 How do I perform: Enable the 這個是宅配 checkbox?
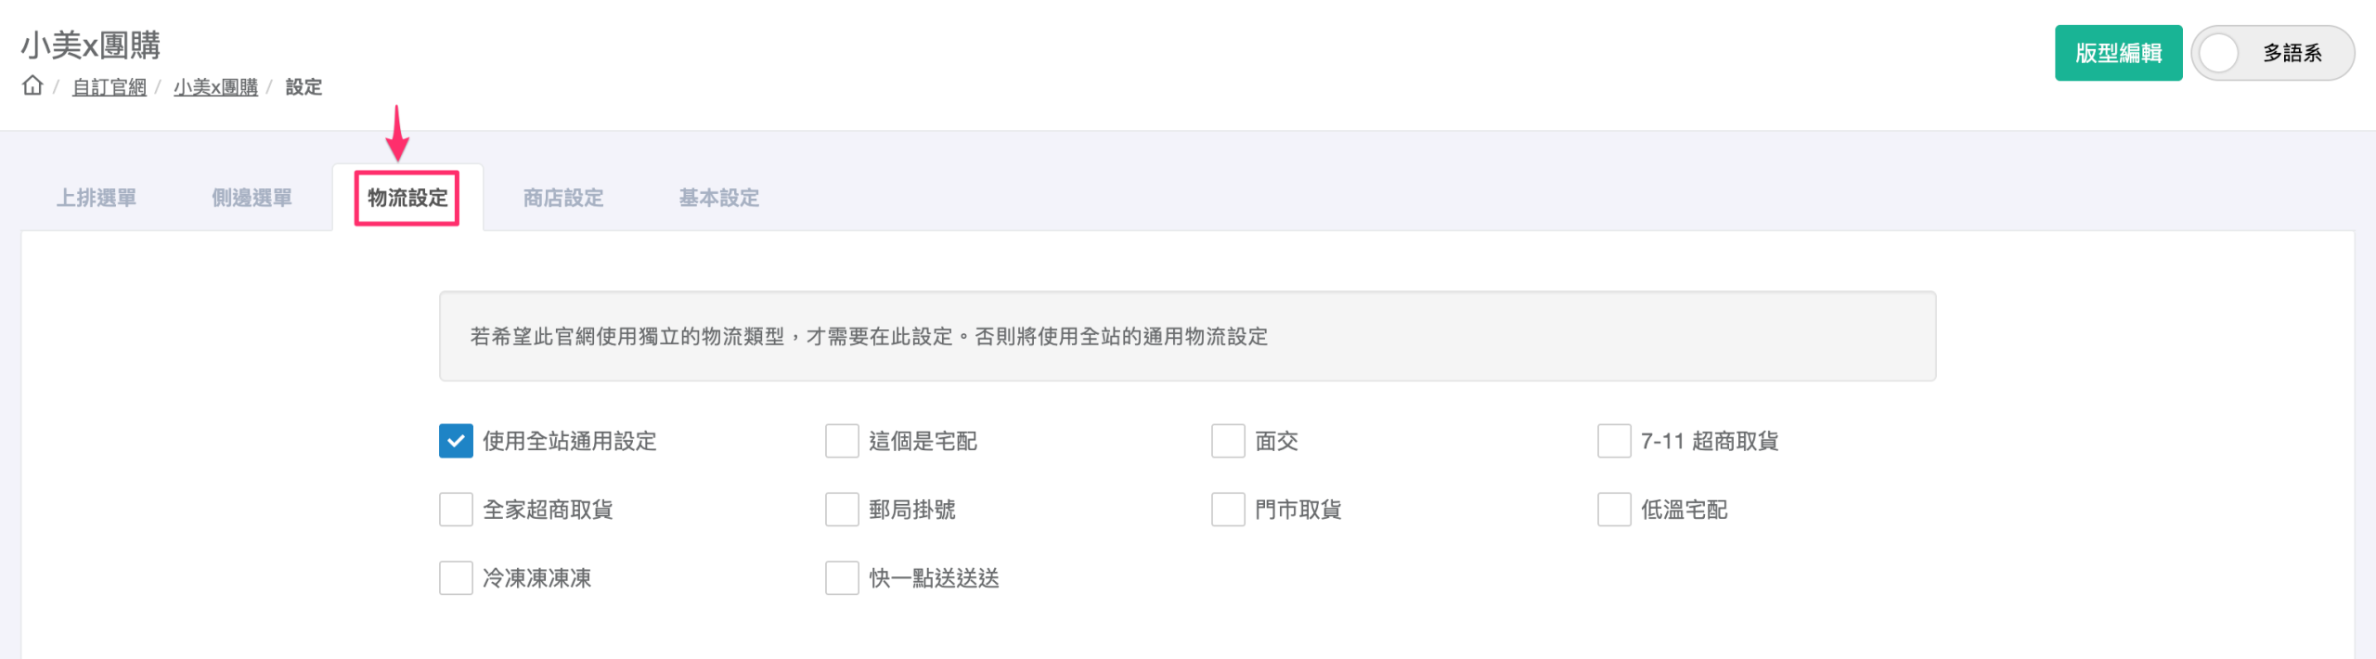click(x=842, y=441)
